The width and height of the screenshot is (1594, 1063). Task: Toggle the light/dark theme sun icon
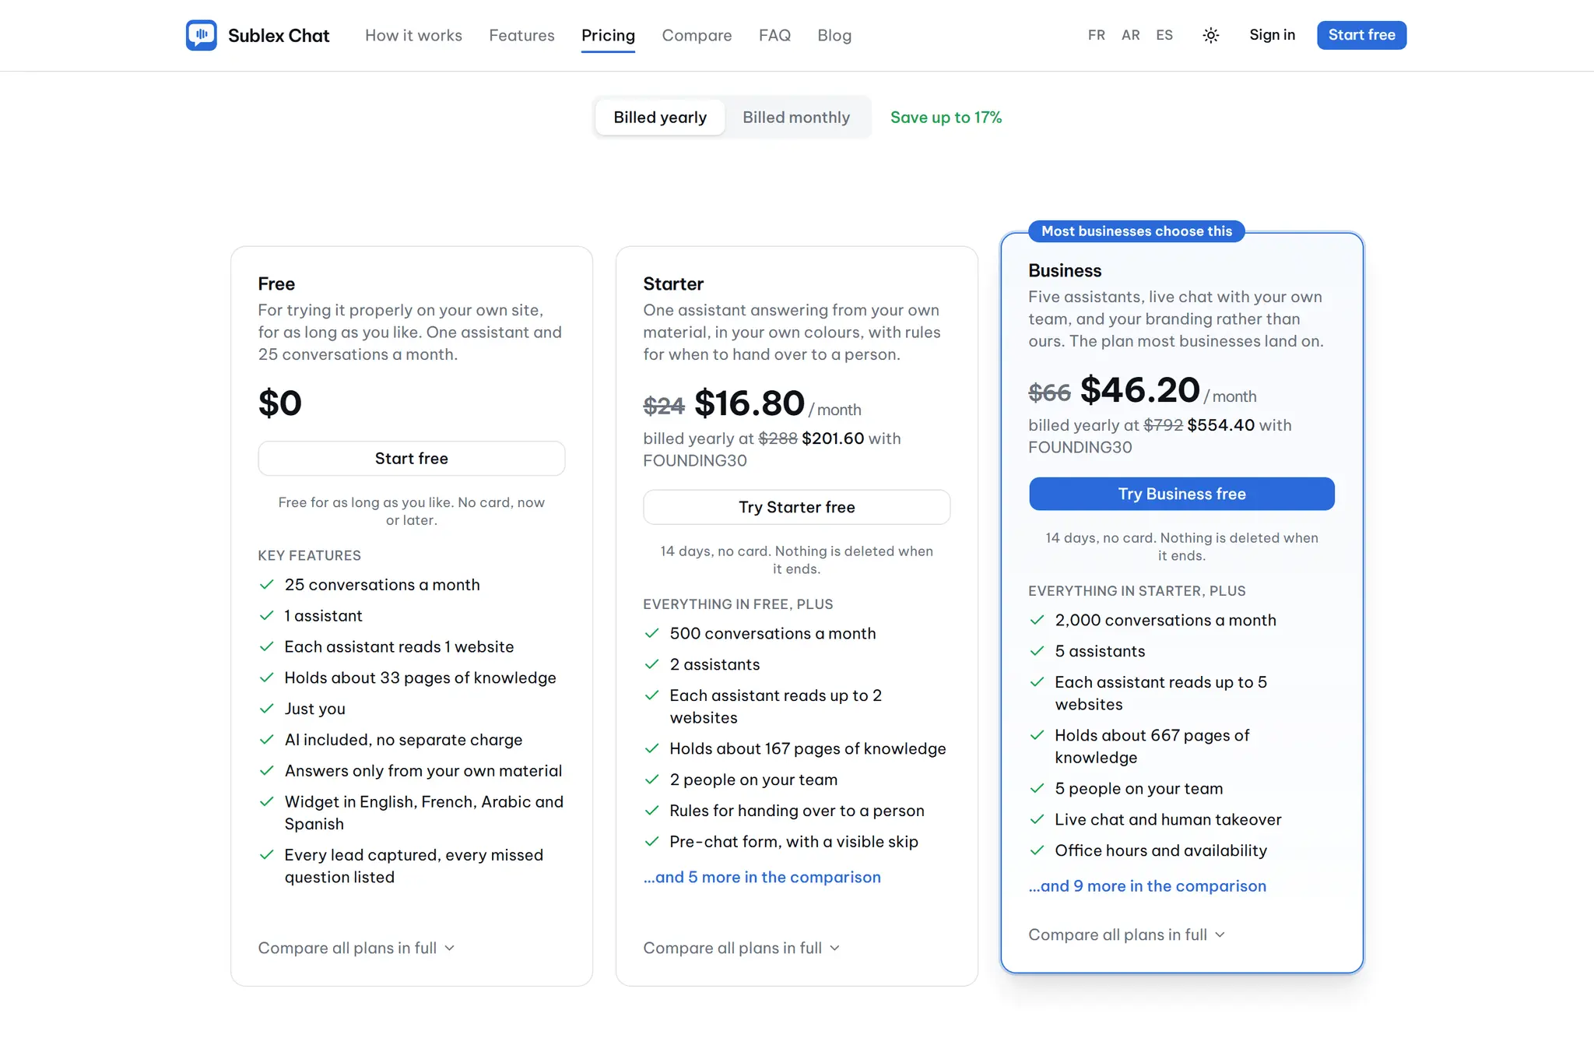1210,35
